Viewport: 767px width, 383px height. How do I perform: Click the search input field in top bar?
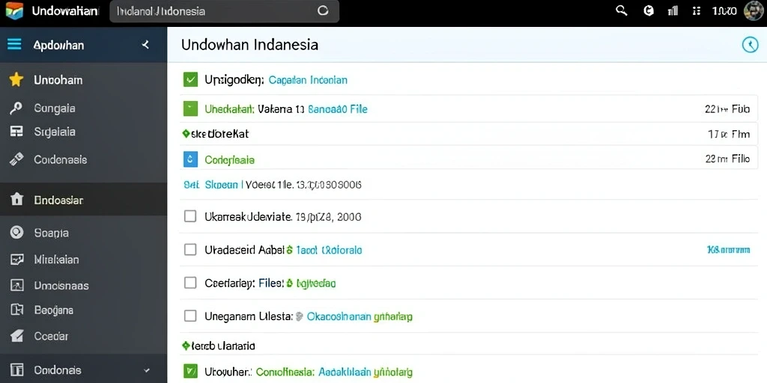pos(224,10)
